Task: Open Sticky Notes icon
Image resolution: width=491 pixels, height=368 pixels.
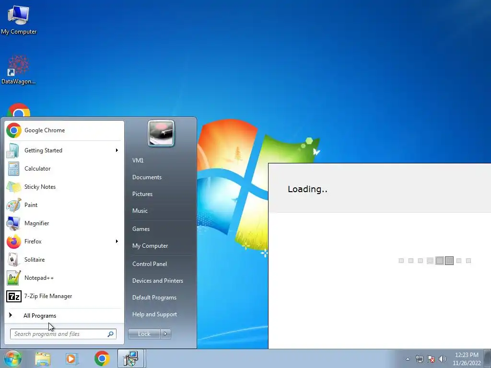Action: pyautogui.click(x=13, y=187)
